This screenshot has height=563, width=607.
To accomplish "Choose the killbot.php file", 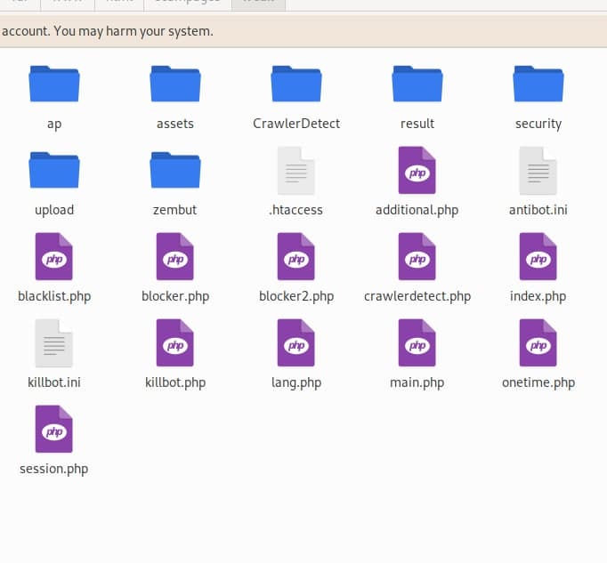I will pyautogui.click(x=175, y=343).
